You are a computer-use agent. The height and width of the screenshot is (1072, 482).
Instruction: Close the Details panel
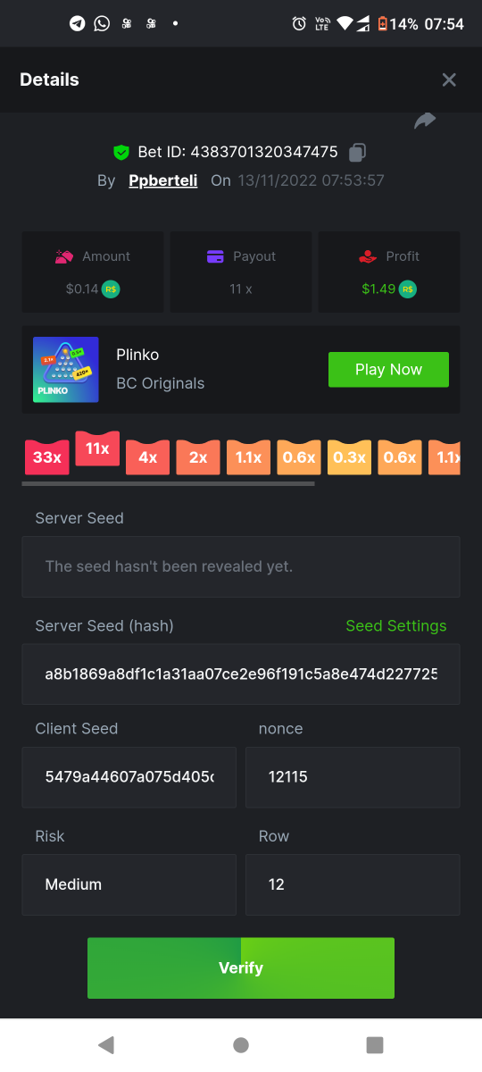[x=449, y=80]
